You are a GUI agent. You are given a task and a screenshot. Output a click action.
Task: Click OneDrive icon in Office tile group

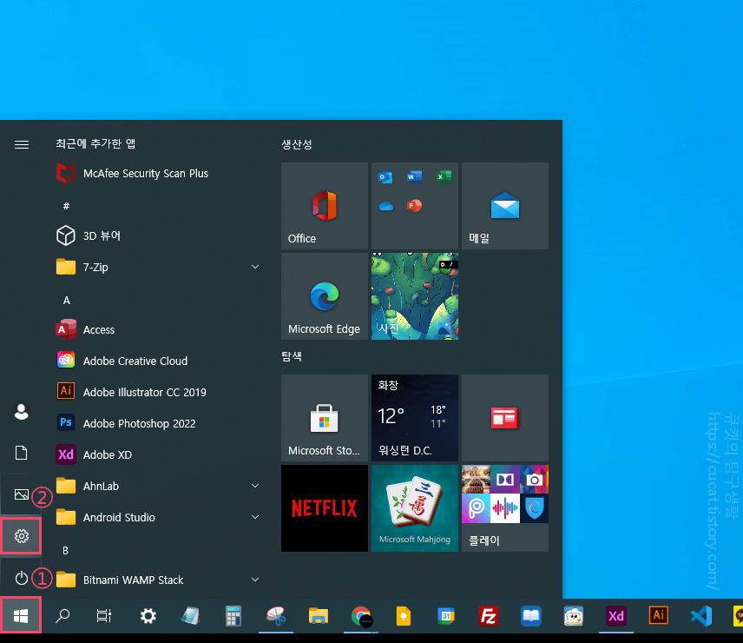[x=385, y=206]
